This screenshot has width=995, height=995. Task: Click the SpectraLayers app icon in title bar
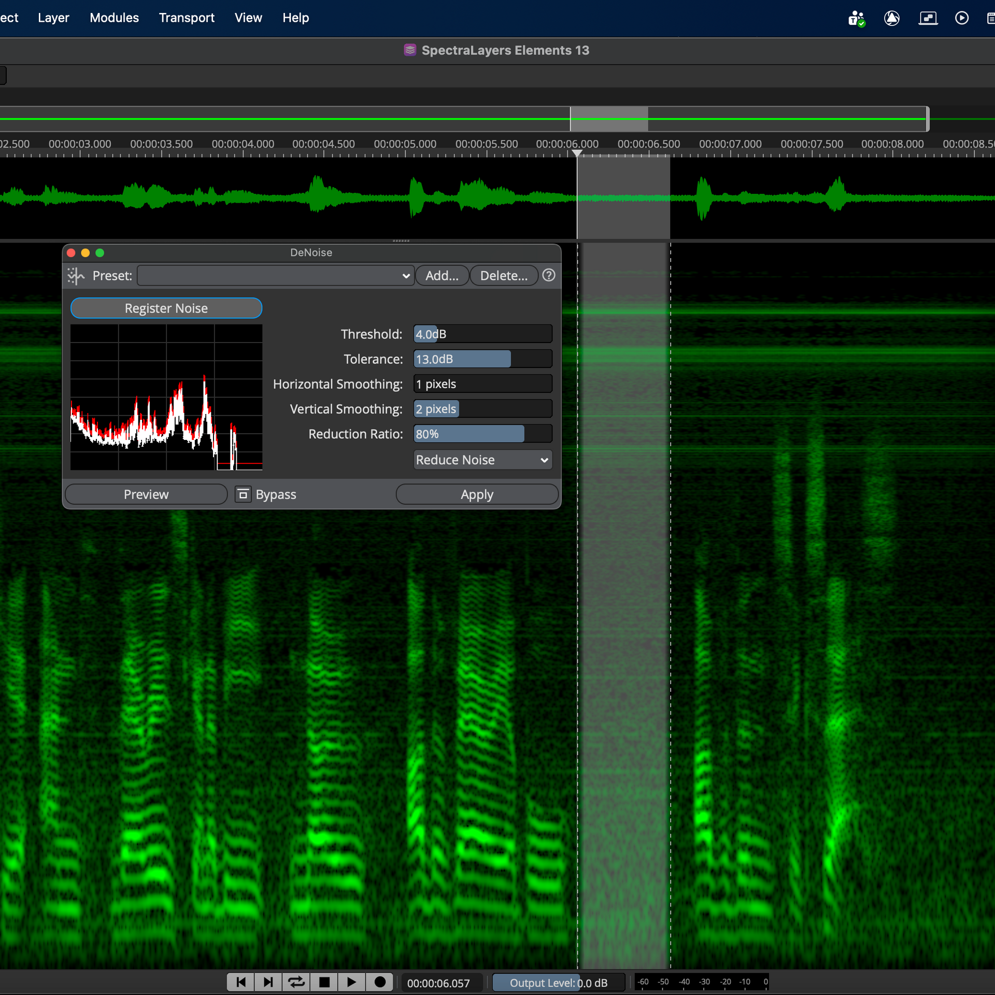click(x=410, y=50)
